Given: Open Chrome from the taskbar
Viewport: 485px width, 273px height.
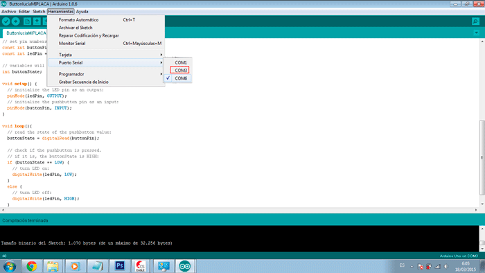Looking at the screenshot, I should pyautogui.click(x=32, y=266).
